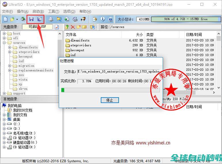Image resolution: width=222 pixels, height=164 pixels.
Task: Click the 停止 button in the progress dialog
Action: pos(110,100)
